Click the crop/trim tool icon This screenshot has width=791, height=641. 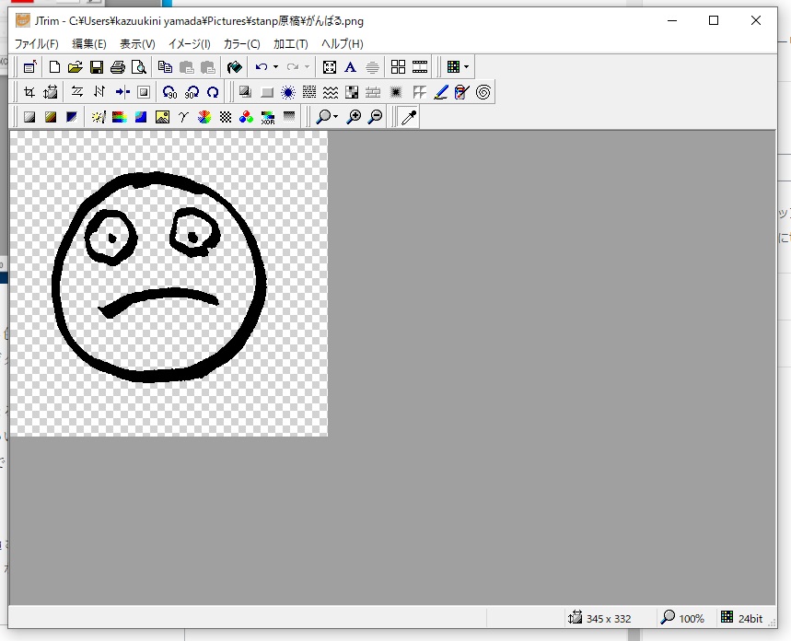29,92
